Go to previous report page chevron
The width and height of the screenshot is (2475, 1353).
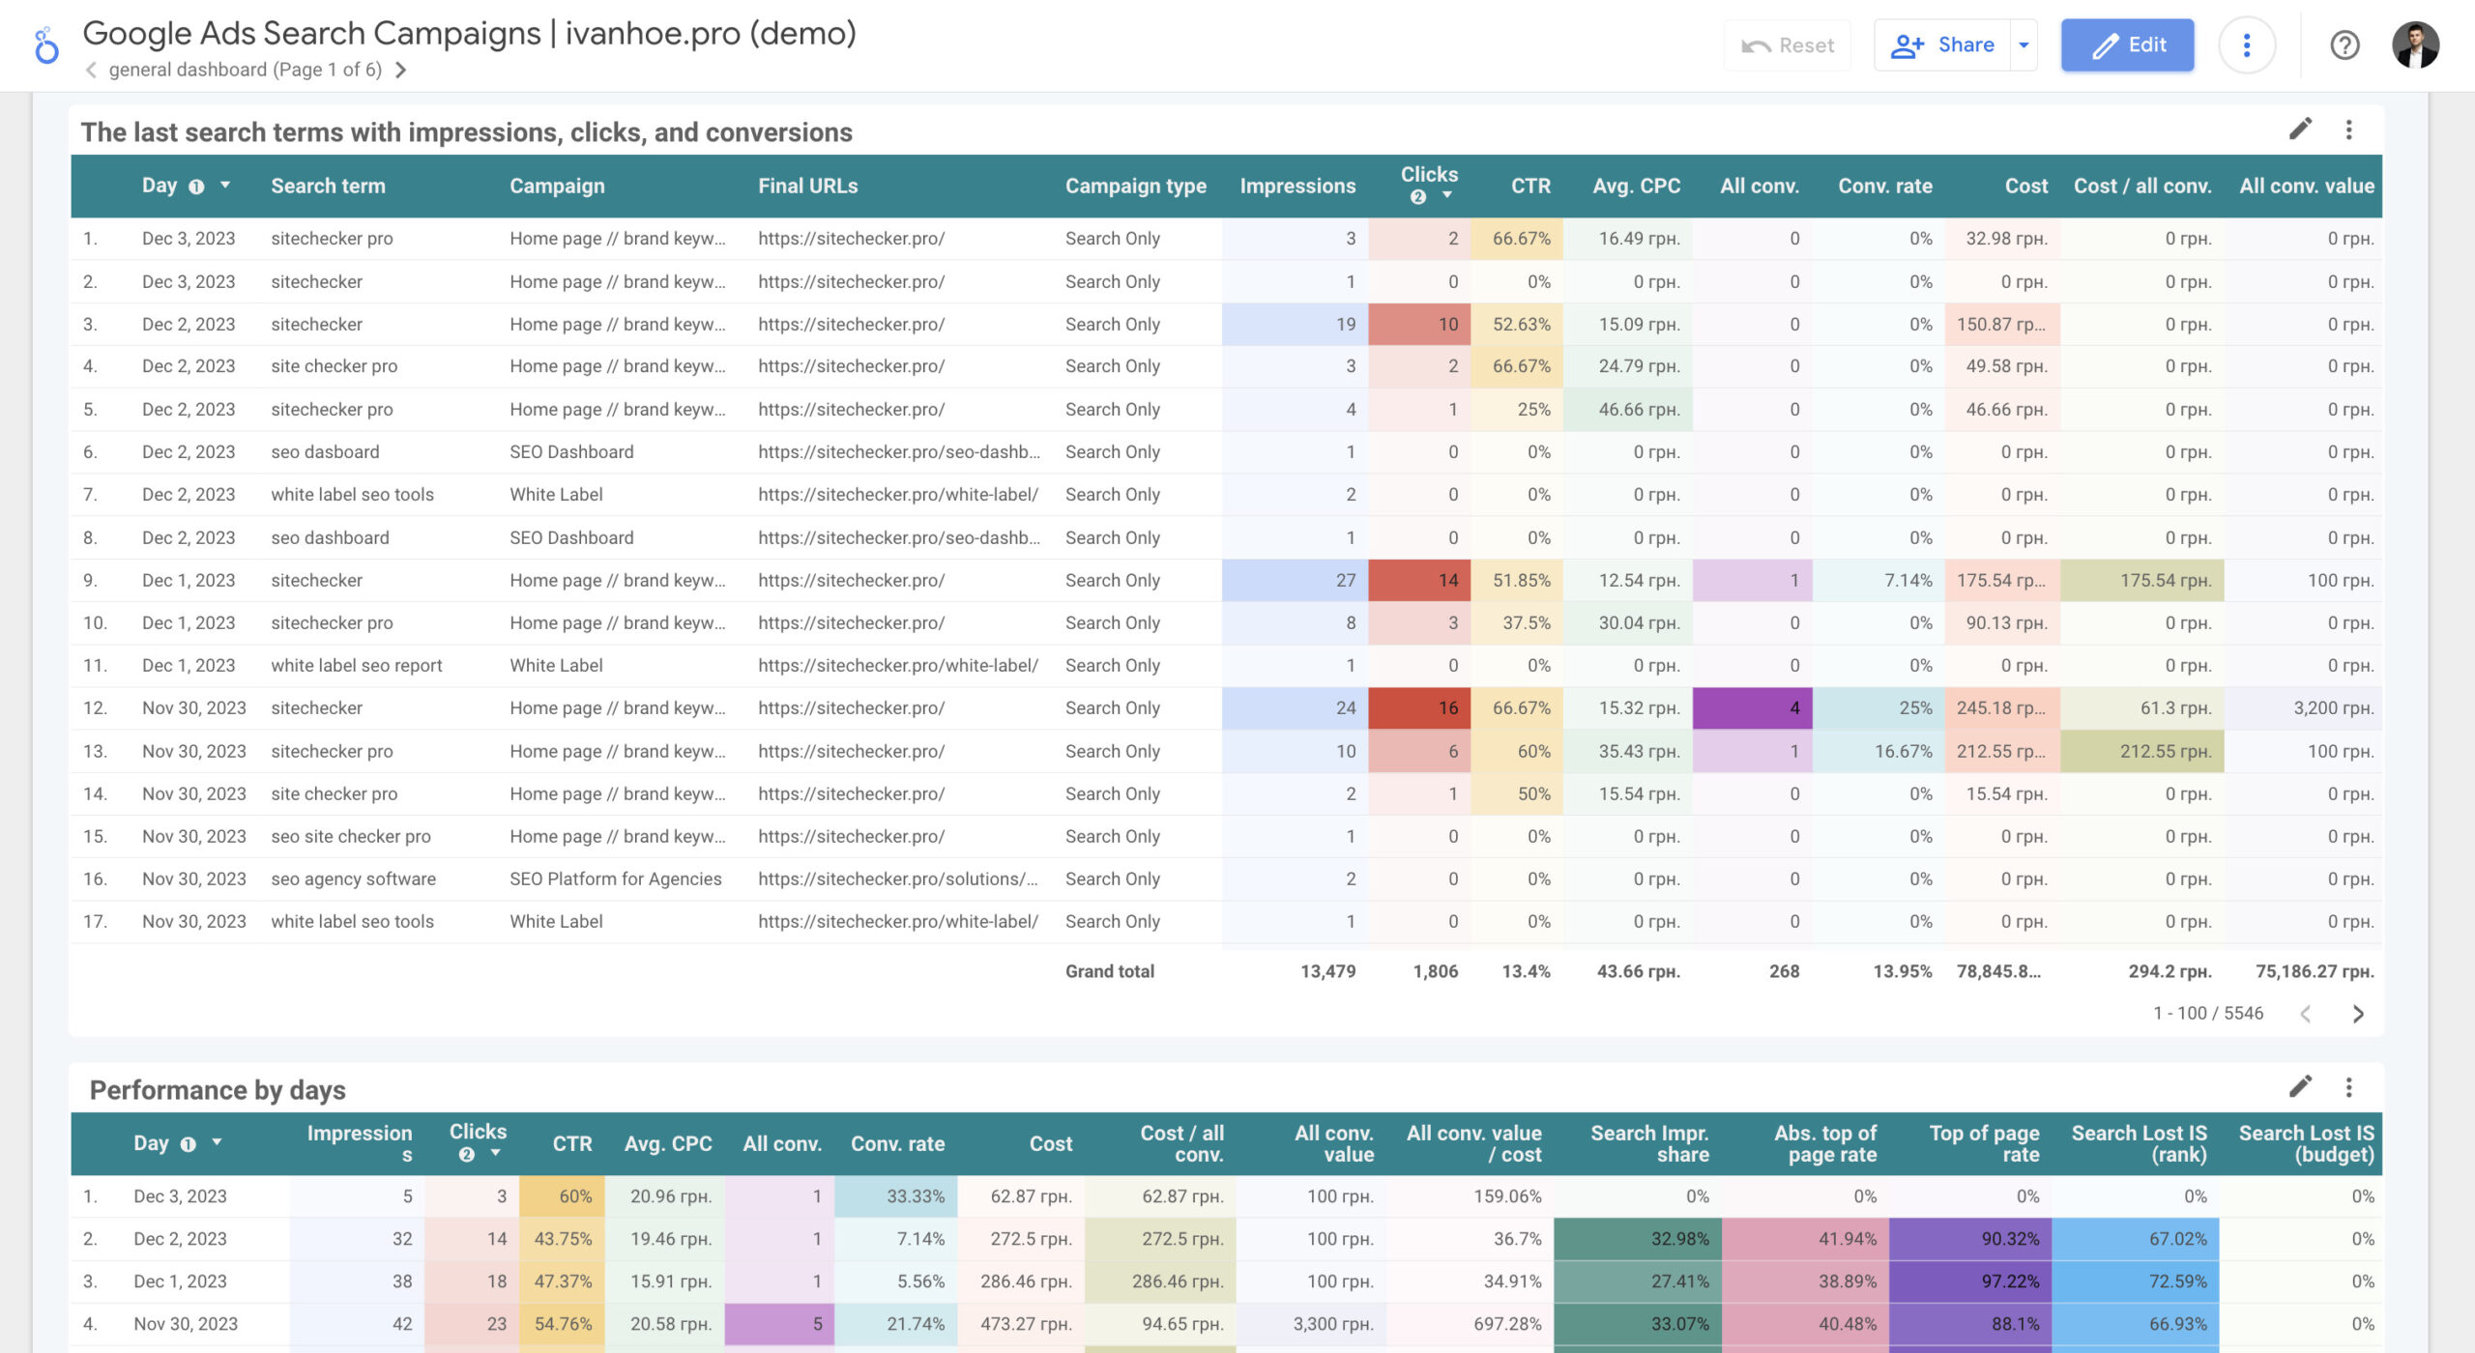click(x=91, y=70)
